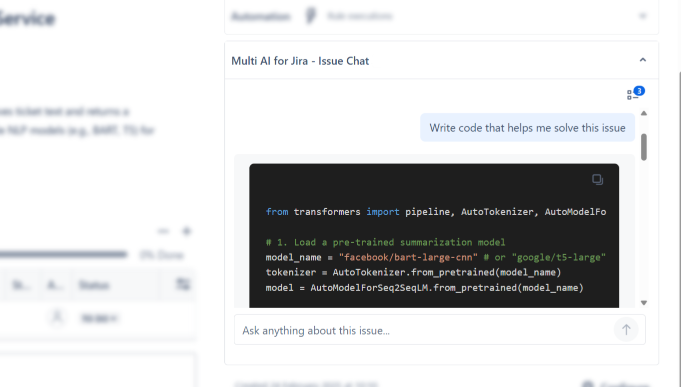Click the Status column header

(94, 285)
